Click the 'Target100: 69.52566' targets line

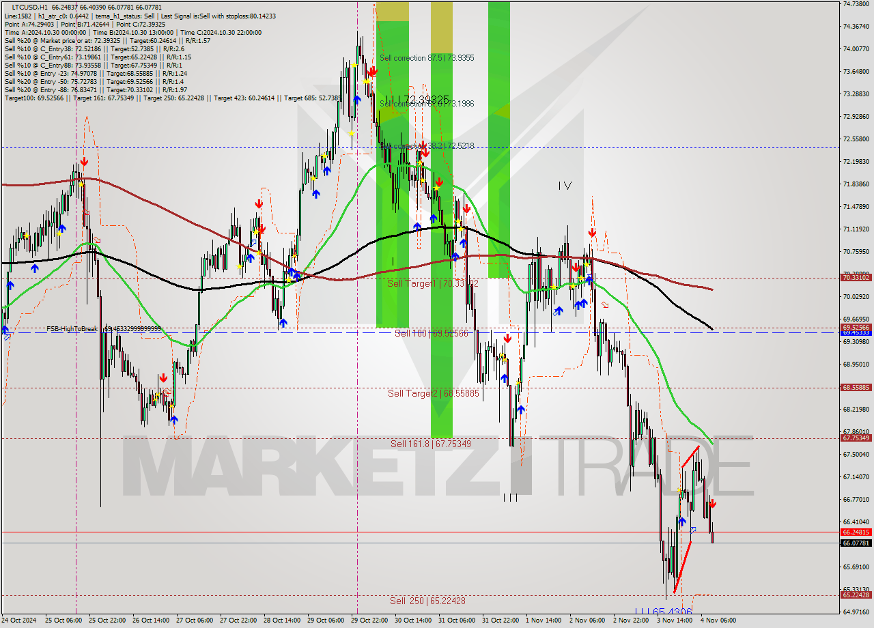(173, 98)
